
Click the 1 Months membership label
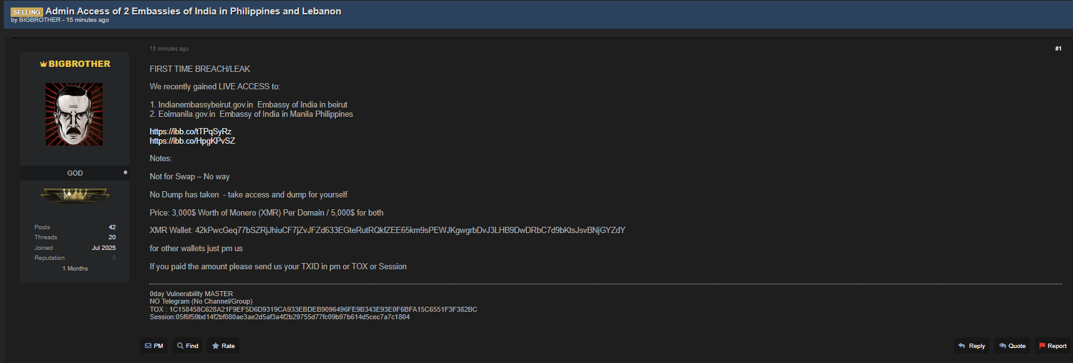(x=75, y=269)
